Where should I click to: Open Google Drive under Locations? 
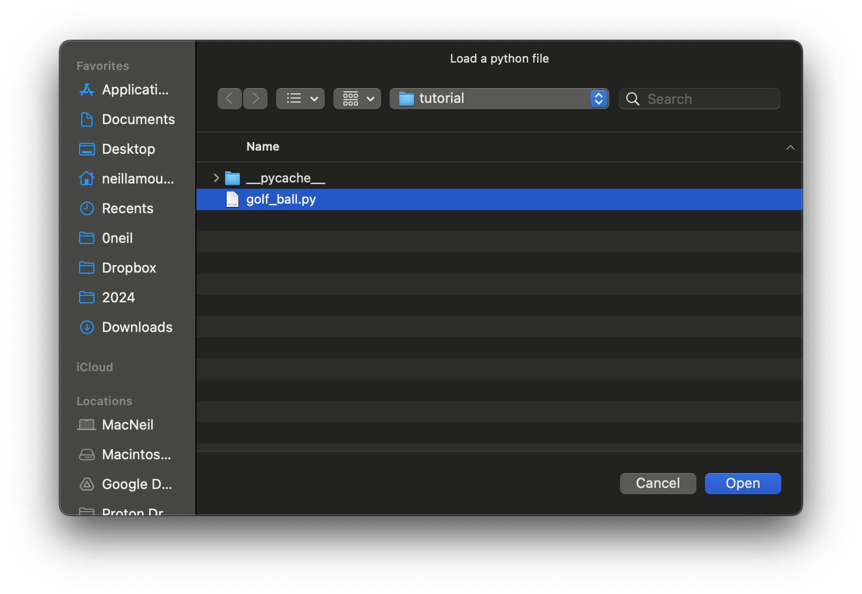coord(137,484)
